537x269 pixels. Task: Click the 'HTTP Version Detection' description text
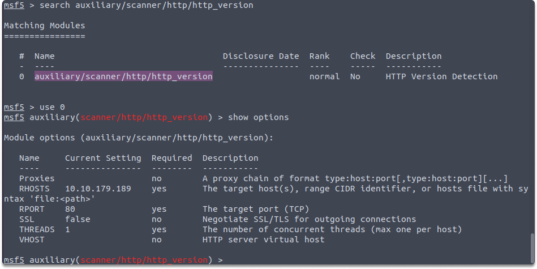(x=442, y=76)
